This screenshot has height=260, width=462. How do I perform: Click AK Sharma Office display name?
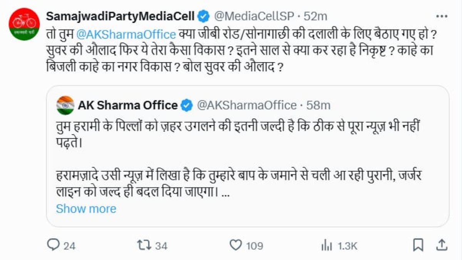coord(128,105)
